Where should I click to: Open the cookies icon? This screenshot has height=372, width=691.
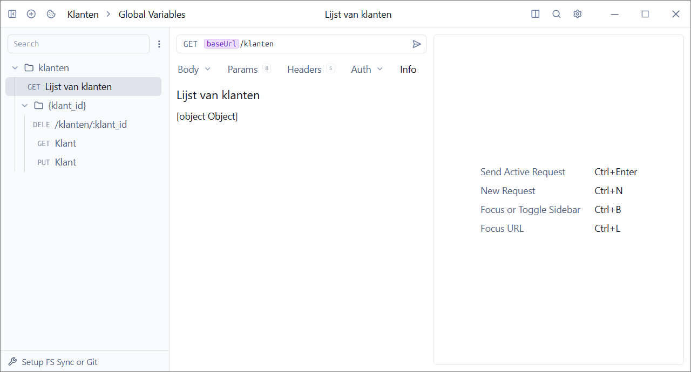pyautogui.click(x=51, y=14)
